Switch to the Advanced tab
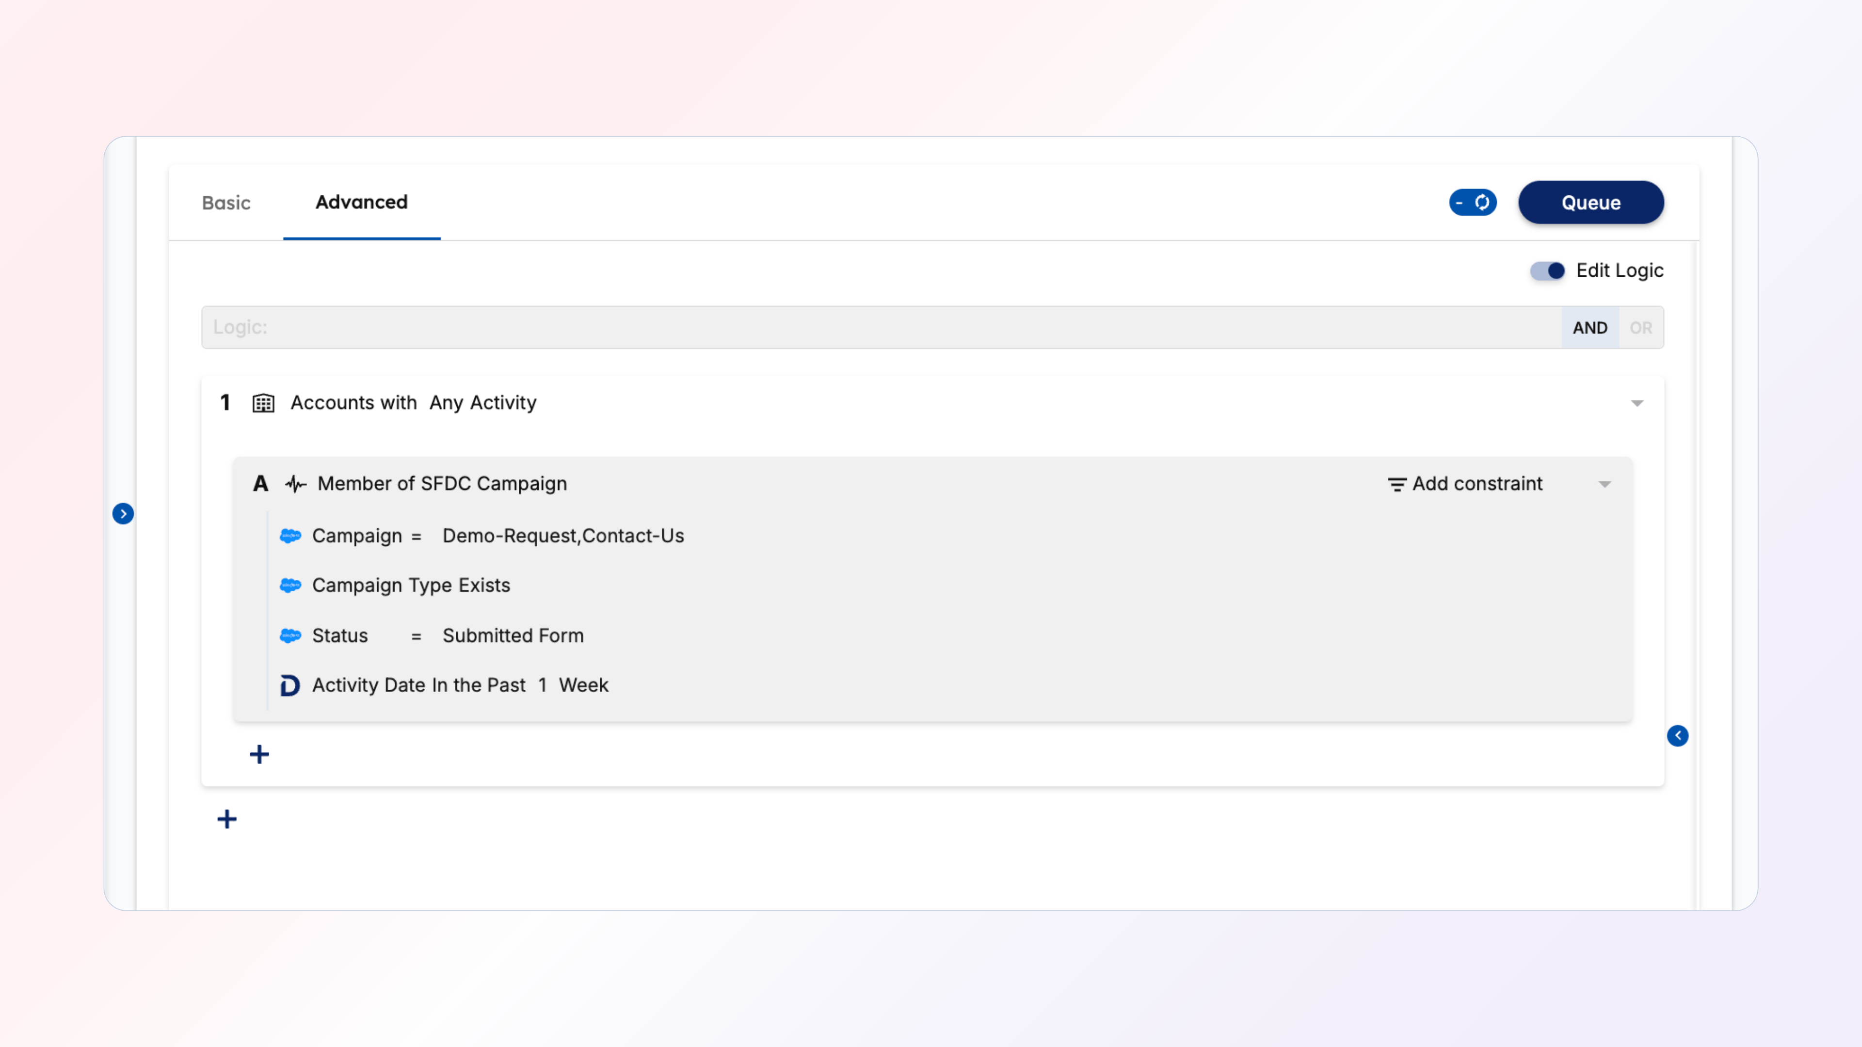This screenshot has height=1047, width=1862. point(361,202)
